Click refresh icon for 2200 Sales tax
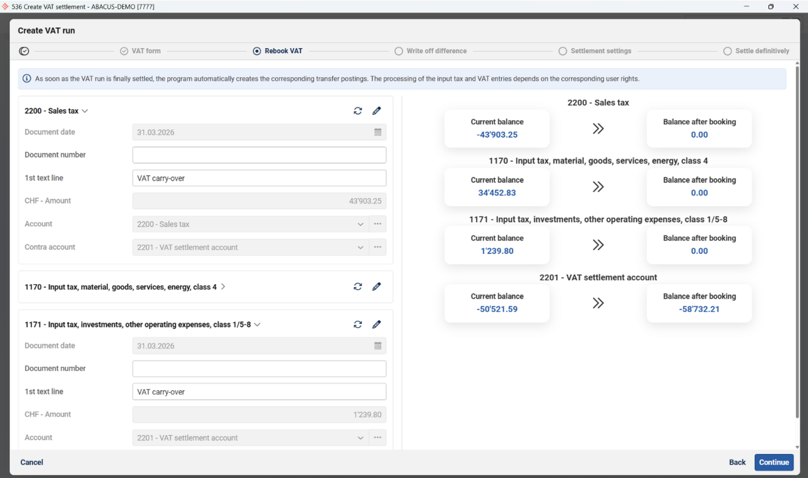The image size is (808, 478). point(358,111)
